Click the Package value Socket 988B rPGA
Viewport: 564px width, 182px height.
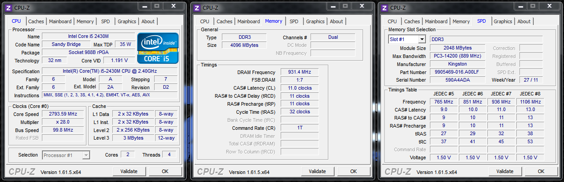pos(88,53)
